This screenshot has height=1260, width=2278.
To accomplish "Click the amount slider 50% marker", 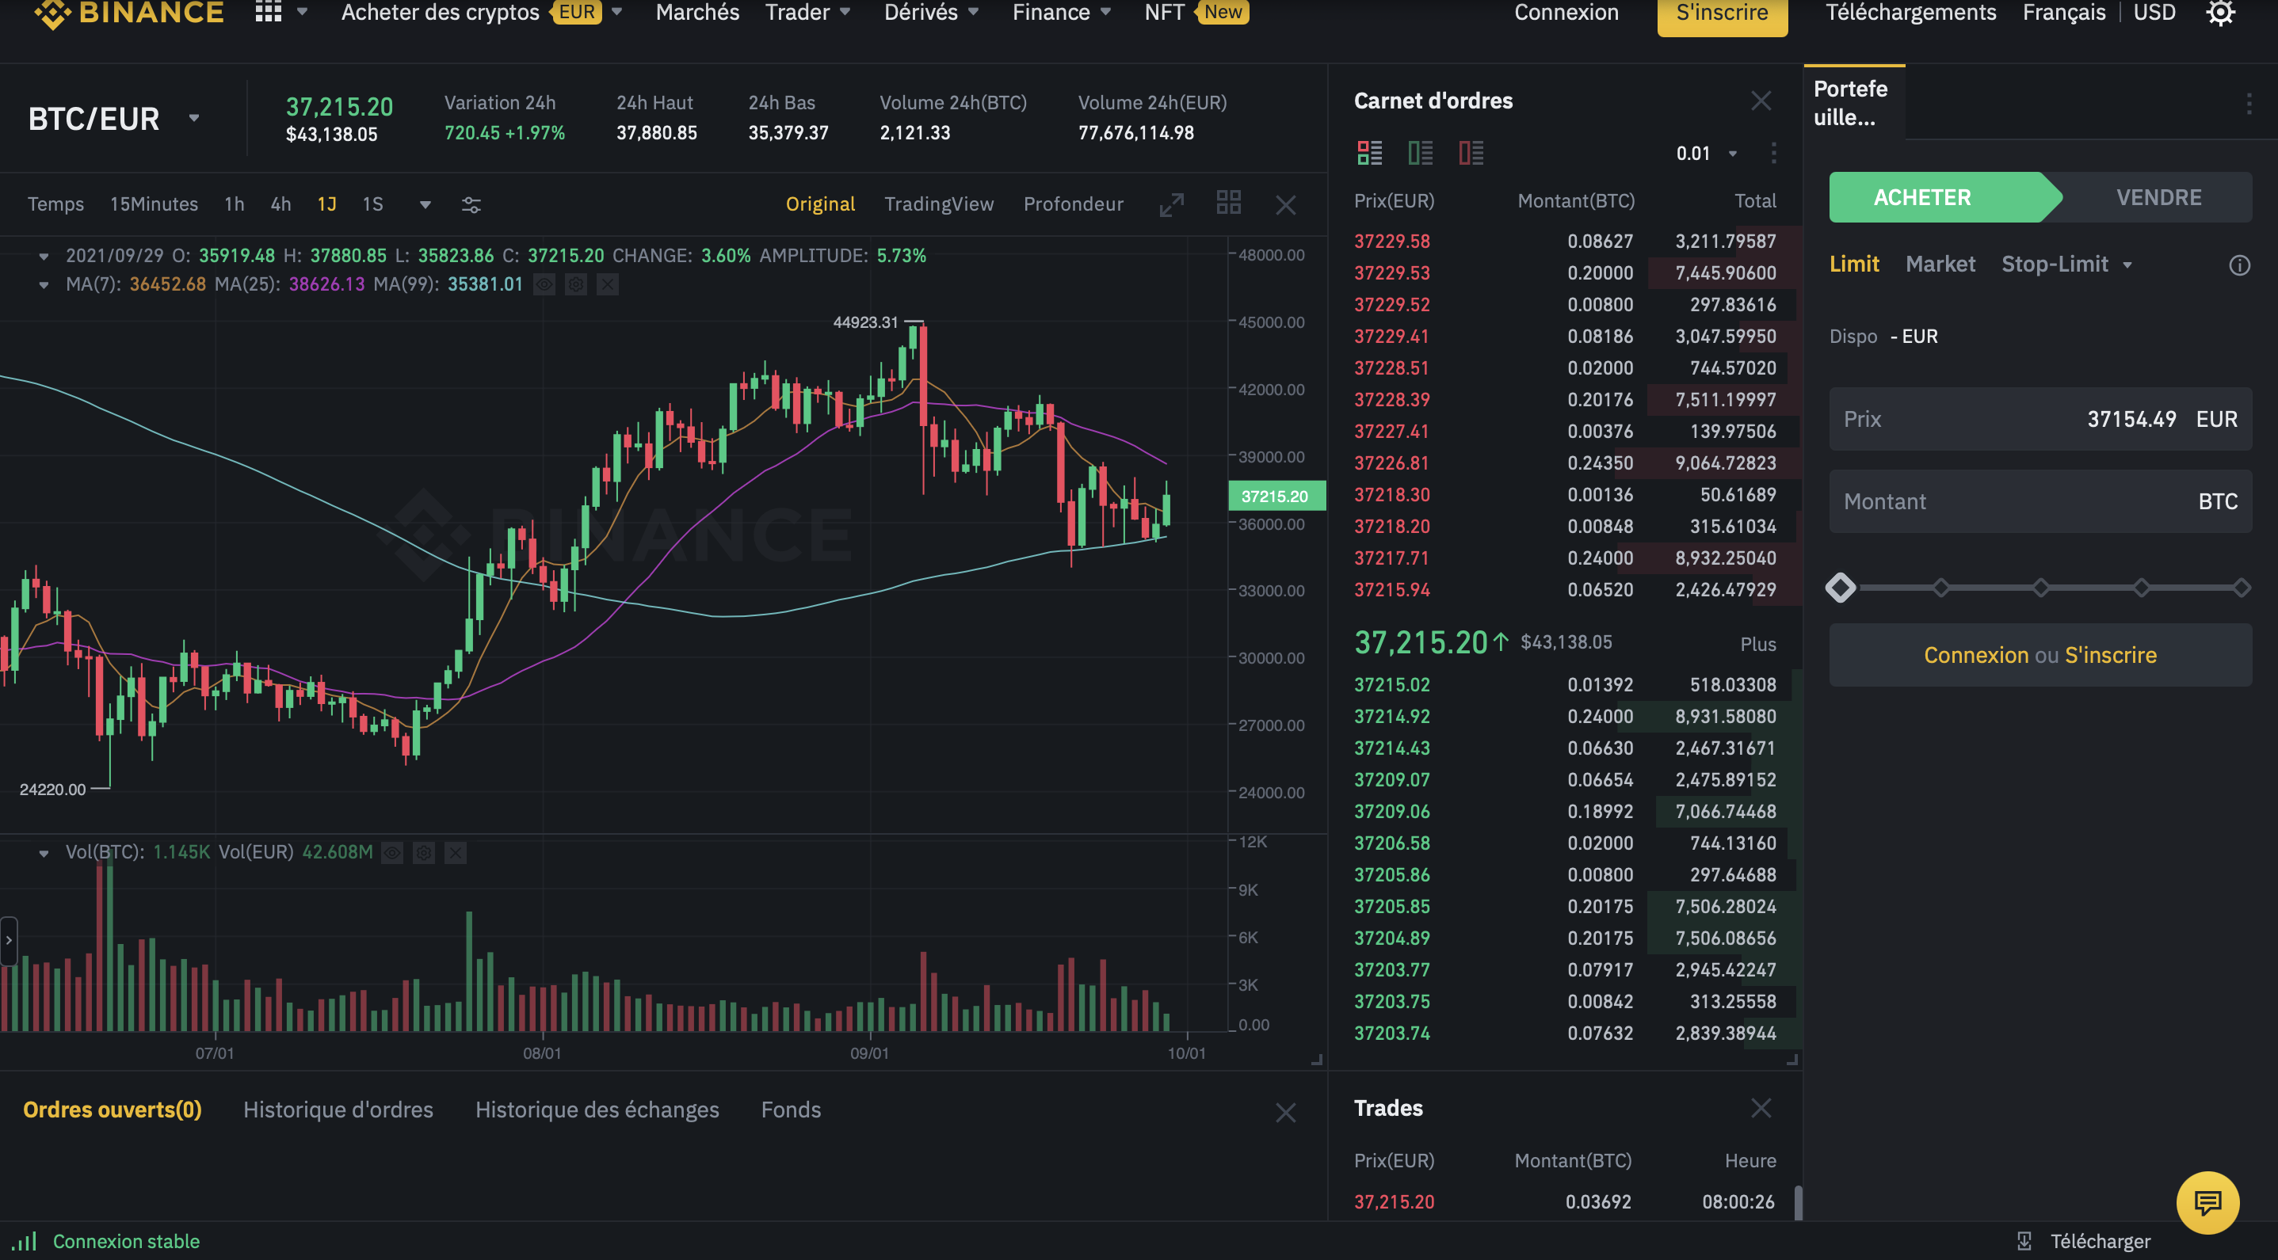I will 2040,588.
